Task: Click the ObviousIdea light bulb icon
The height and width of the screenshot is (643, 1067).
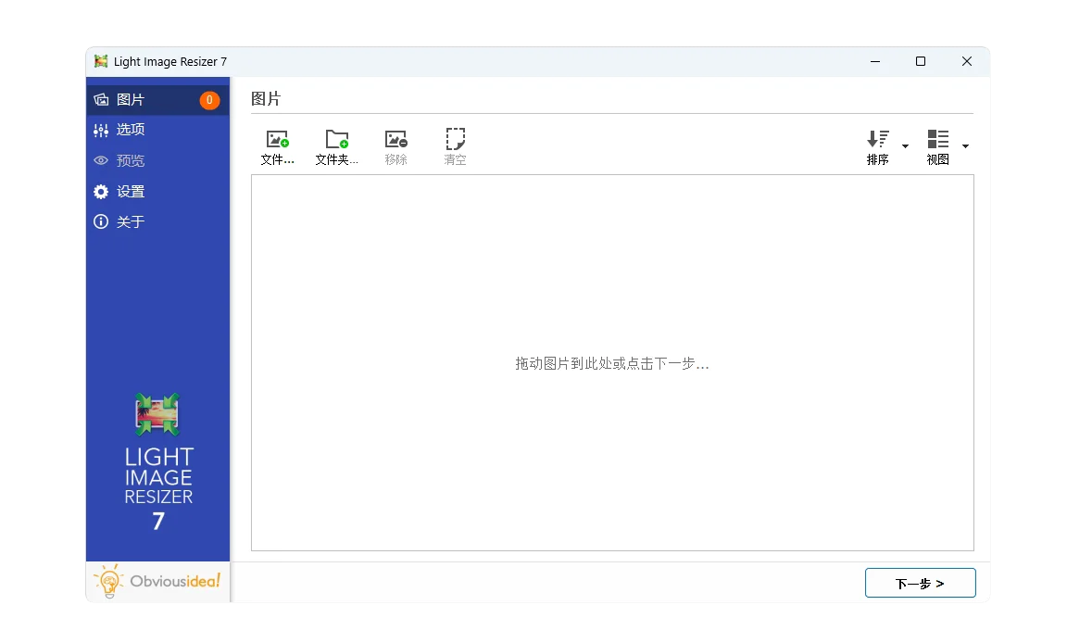Action: [109, 582]
